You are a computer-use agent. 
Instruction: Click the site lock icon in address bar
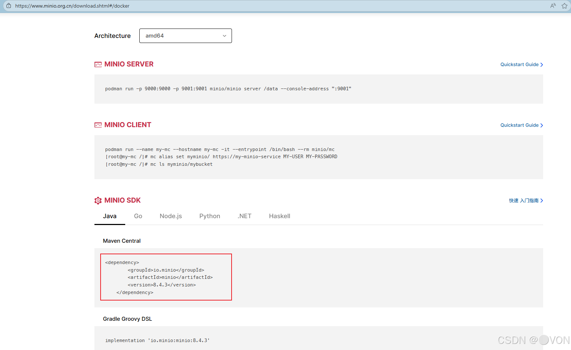pyautogui.click(x=9, y=6)
